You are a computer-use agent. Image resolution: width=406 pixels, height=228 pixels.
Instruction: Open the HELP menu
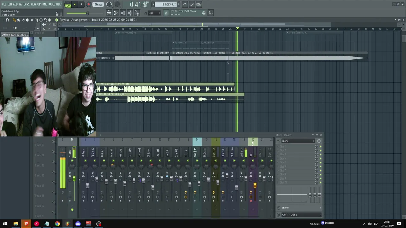point(59,4)
